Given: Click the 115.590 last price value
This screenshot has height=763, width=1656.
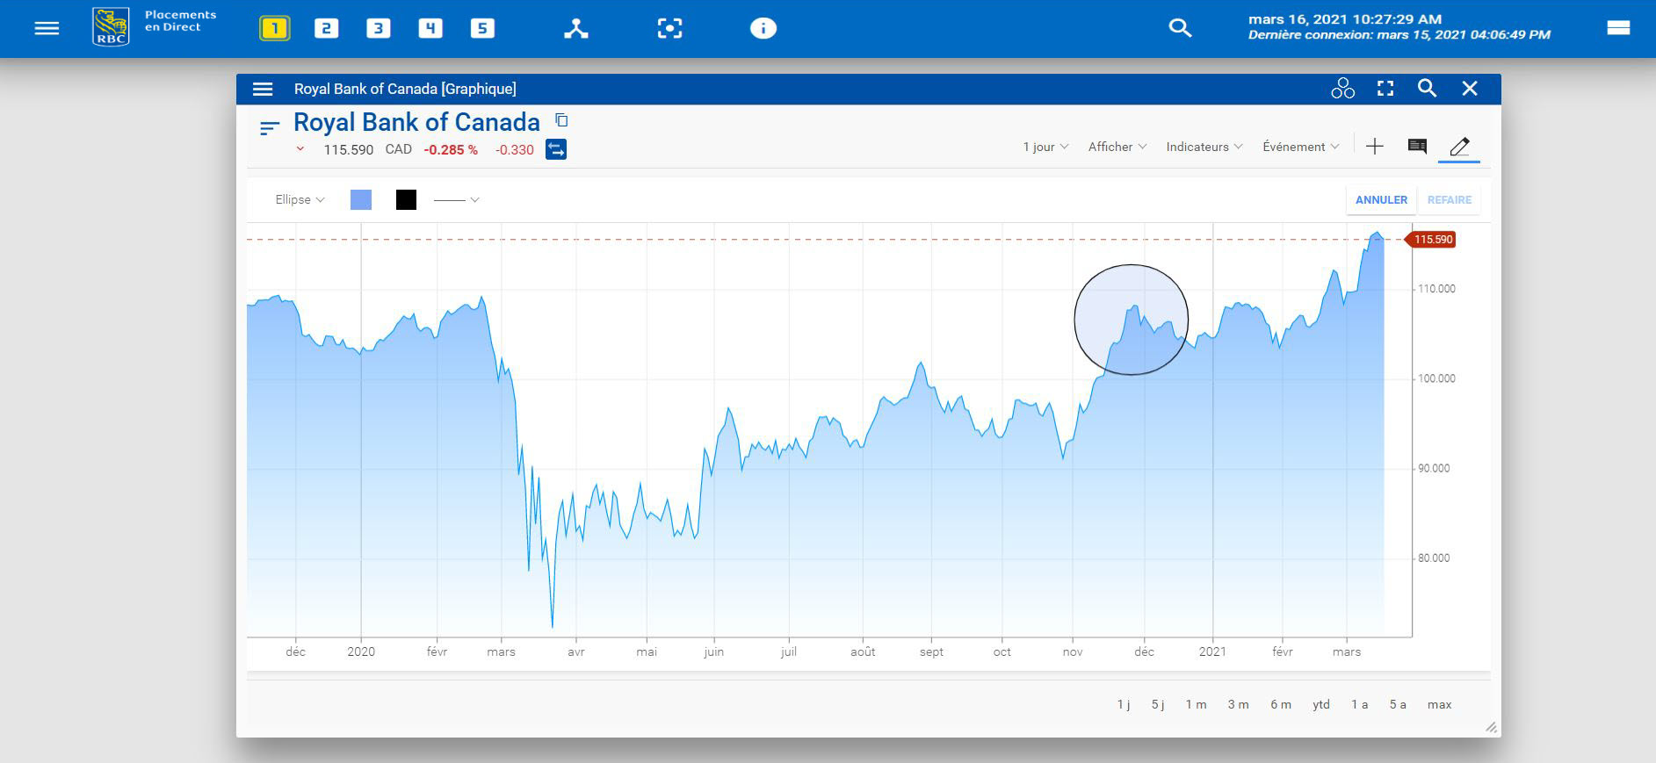Looking at the screenshot, I should point(348,150).
